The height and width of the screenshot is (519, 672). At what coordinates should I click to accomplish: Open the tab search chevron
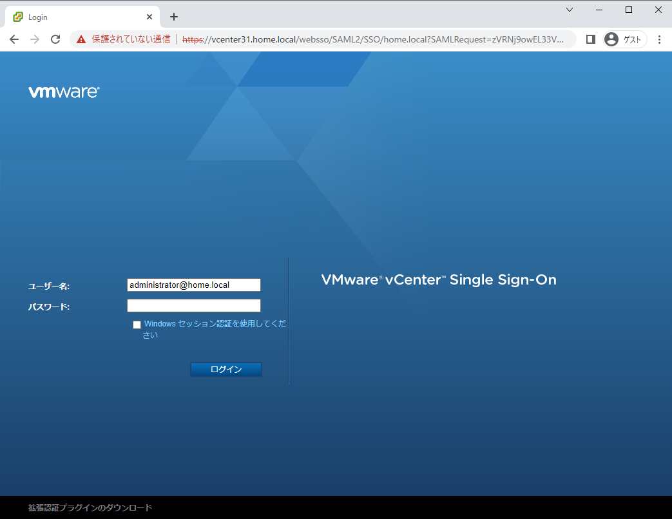coord(570,10)
